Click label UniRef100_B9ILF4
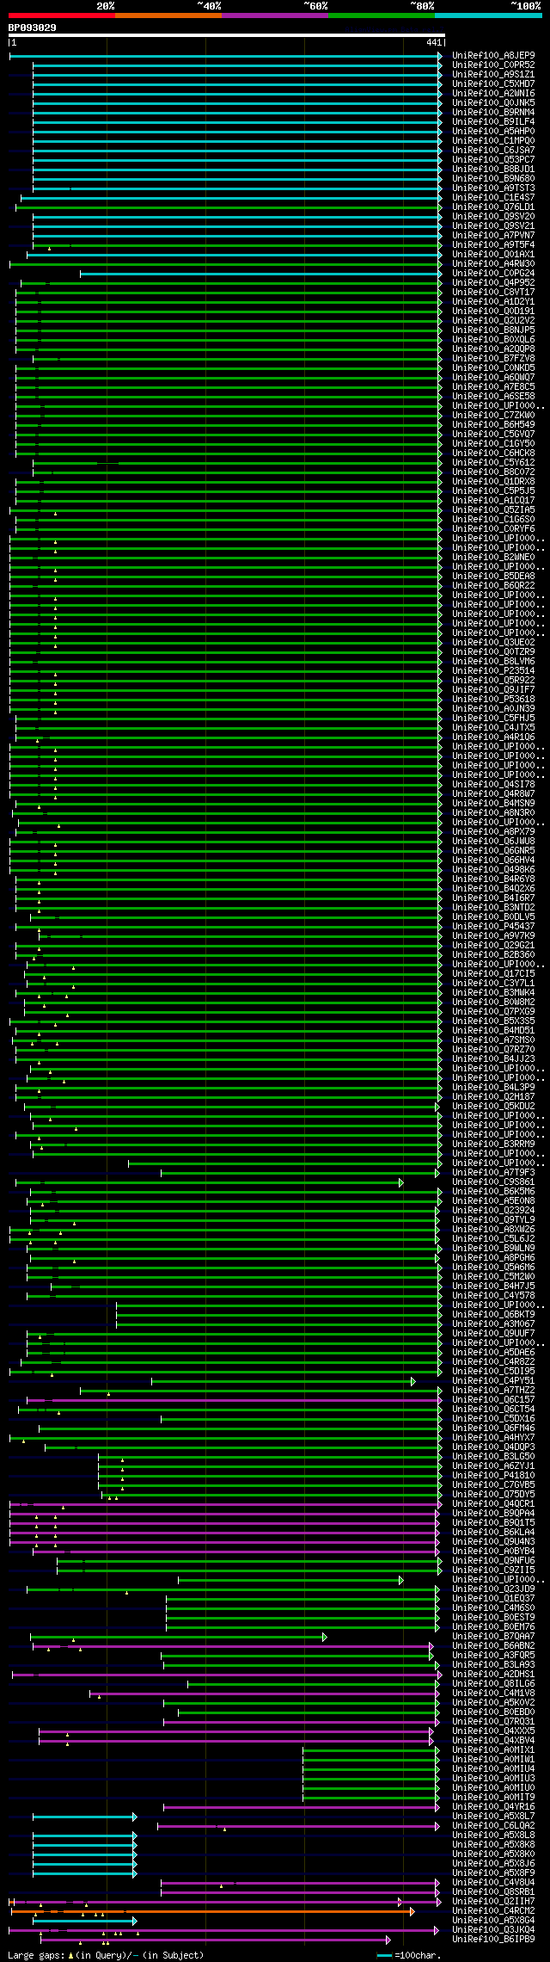Screen dimensions: 550x1962 click(493, 122)
